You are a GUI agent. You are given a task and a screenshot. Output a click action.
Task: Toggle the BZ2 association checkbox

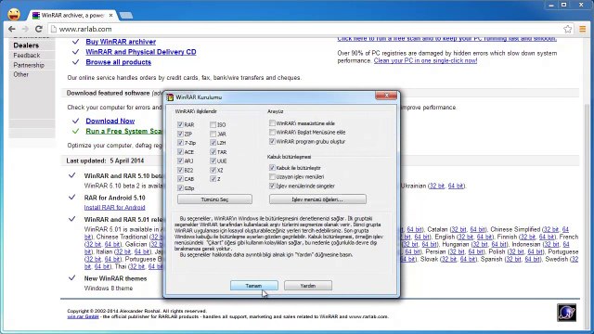tap(180, 170)
